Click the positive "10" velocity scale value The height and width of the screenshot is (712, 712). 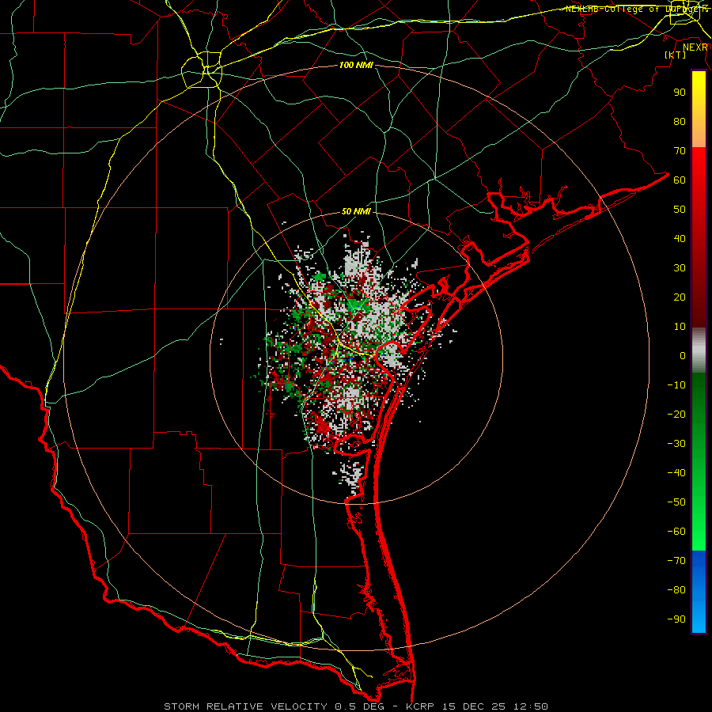click(680, 327)
